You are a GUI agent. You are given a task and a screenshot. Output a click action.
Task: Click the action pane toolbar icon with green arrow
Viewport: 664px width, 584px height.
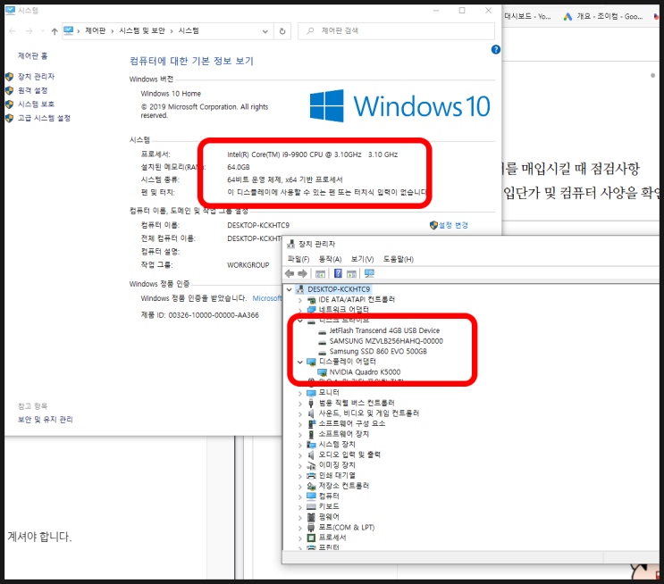click(x=351, y=274)
